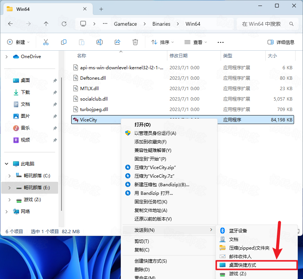
Task: Choose 创建快捷方式(S) in context menu
Action: tap(169, 261)
